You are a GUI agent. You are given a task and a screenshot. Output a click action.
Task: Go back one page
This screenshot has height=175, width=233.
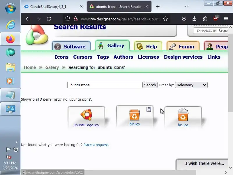pos(28,19)
